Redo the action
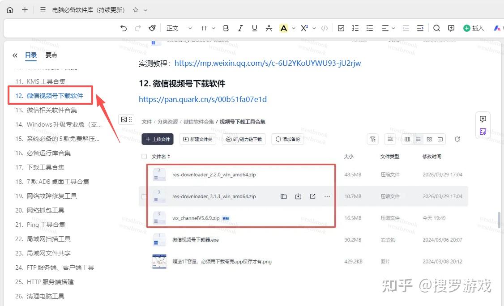The image size is (504, 306). (x=138, y=28)
